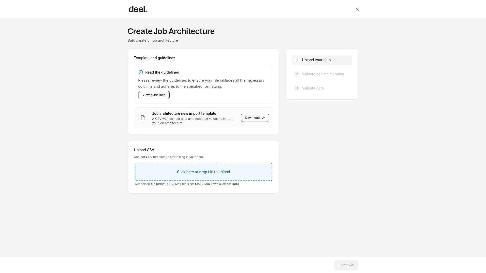
Task: Click the Upload CSV section title
Action: pyautogui.click(x=144, y=150)
